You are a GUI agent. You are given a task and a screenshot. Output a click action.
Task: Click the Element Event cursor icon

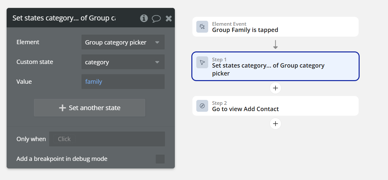pos(202,27)
